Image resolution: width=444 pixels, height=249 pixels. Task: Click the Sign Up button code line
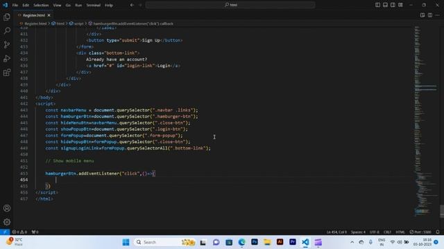pyautogui.click(x=135, y=40)
